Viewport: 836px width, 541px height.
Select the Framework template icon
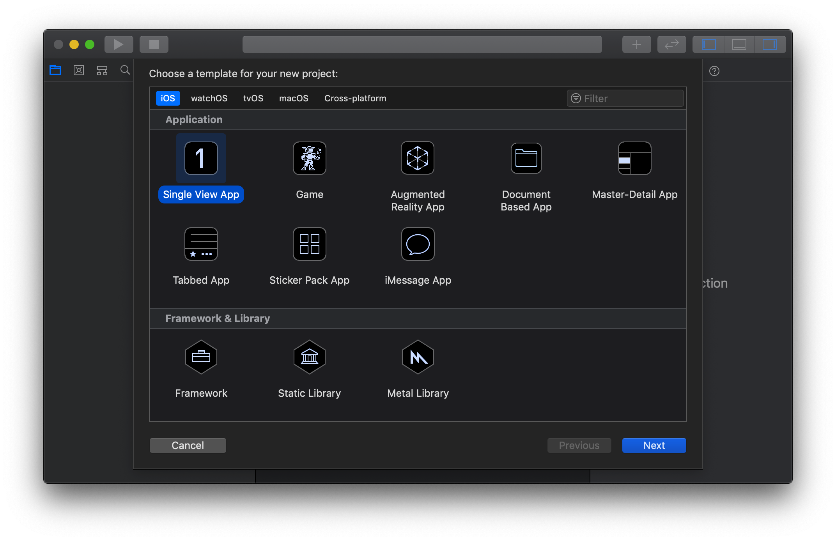pos(201,357)
